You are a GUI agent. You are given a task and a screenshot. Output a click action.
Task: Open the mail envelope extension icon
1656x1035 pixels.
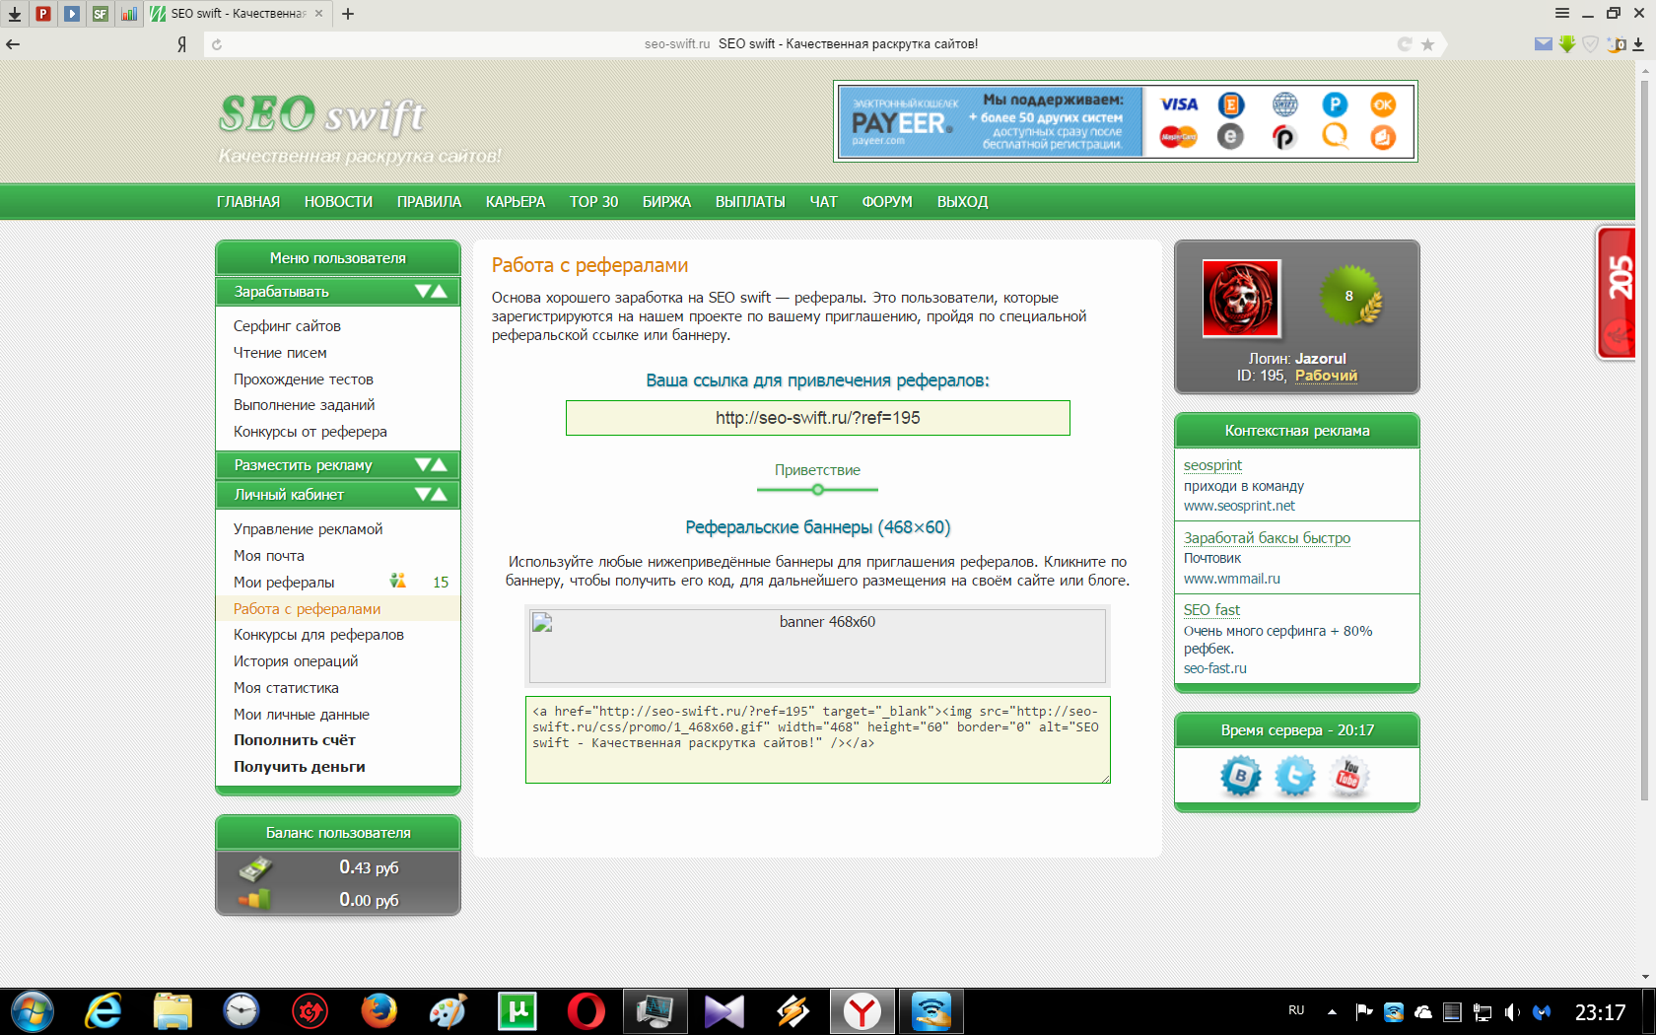click(x=1544, y=43)
